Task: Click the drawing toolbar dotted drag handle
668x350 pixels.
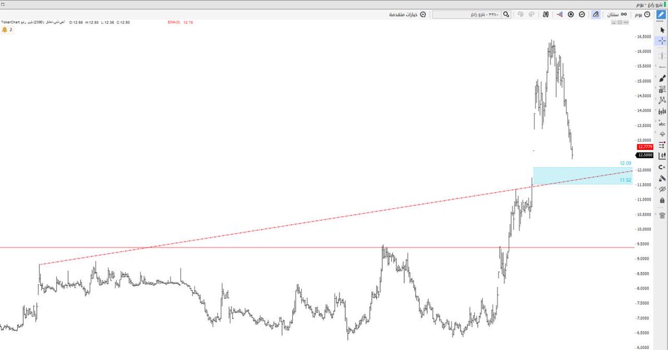Action: (660, 21)
